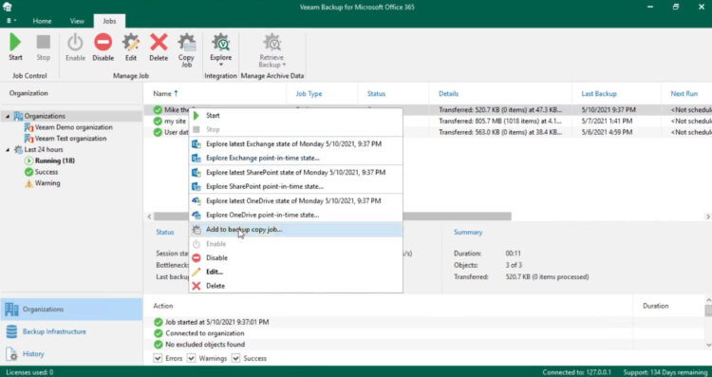This screenshot has width=712, height=377.
Task: Toggle the Warnings filter checkbox
Action: (191, 358)
